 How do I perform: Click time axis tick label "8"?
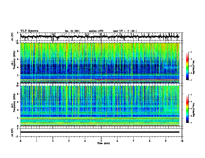click(150, 141)
